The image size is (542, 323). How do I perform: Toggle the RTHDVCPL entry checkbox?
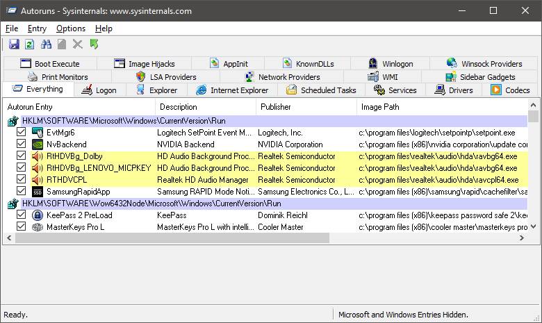pyautogui.click(x=21, y=179)
